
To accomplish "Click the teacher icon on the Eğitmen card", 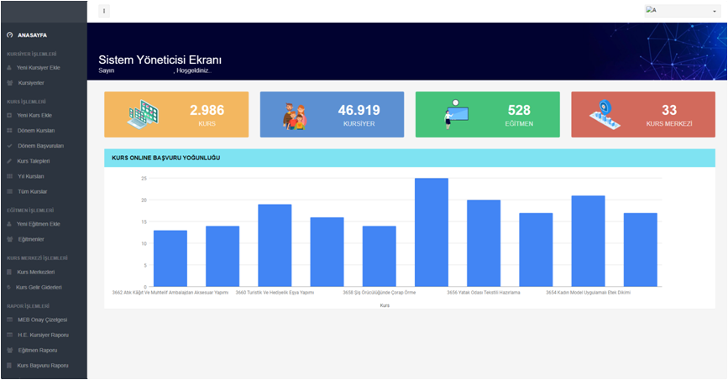I will 456,114.
